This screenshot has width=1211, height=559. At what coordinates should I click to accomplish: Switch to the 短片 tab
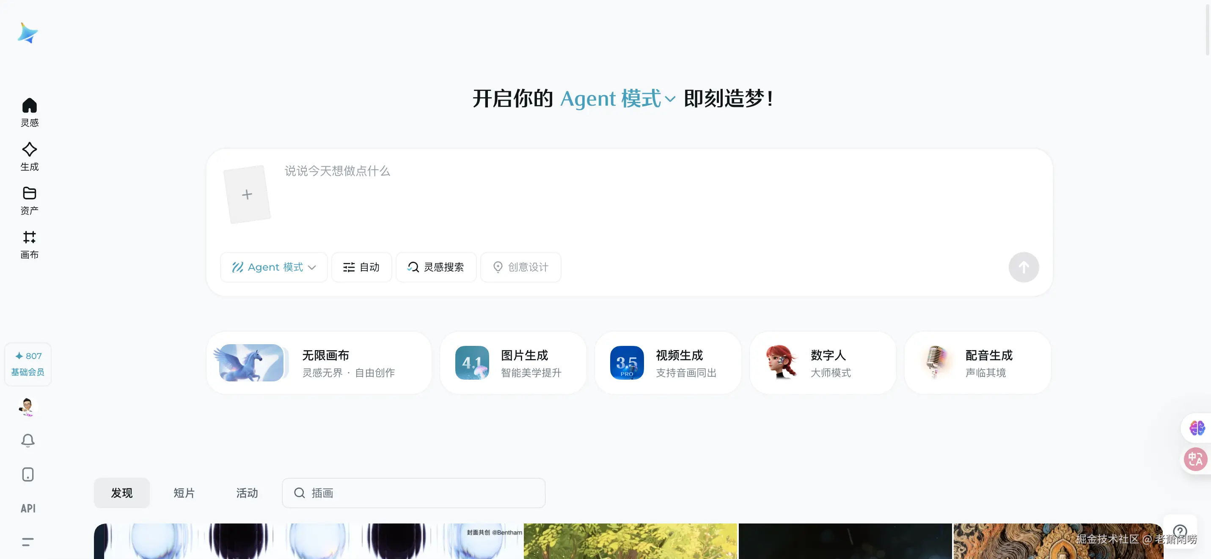click(184, 493)
